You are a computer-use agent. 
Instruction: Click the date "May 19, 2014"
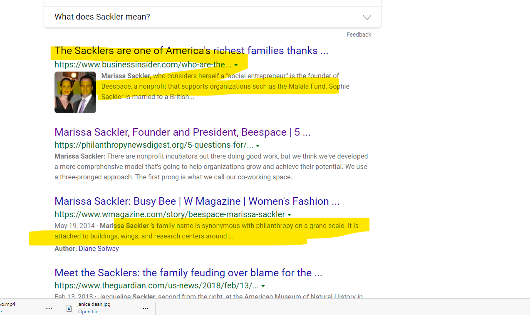[74, 226]
